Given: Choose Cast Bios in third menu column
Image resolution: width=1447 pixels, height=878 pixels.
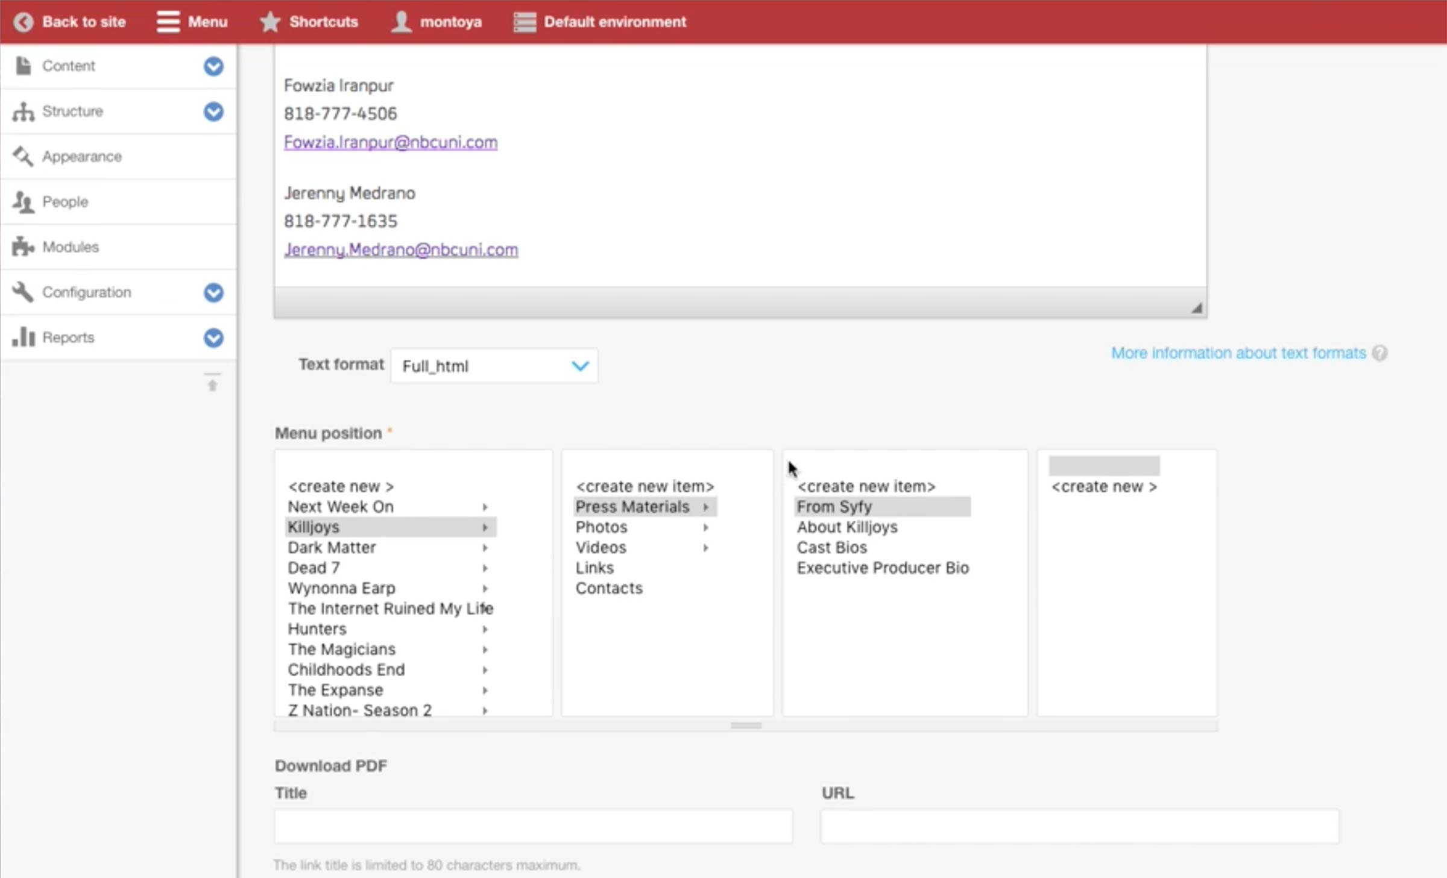Looking at the screenshot, I should pyautogui.click(x=831, y=548).
